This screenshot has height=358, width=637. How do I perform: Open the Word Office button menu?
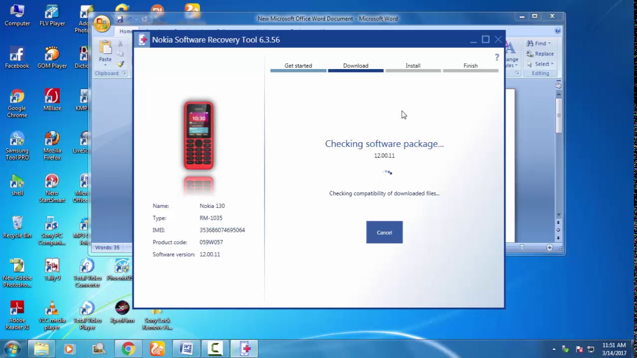click(102, 23)
